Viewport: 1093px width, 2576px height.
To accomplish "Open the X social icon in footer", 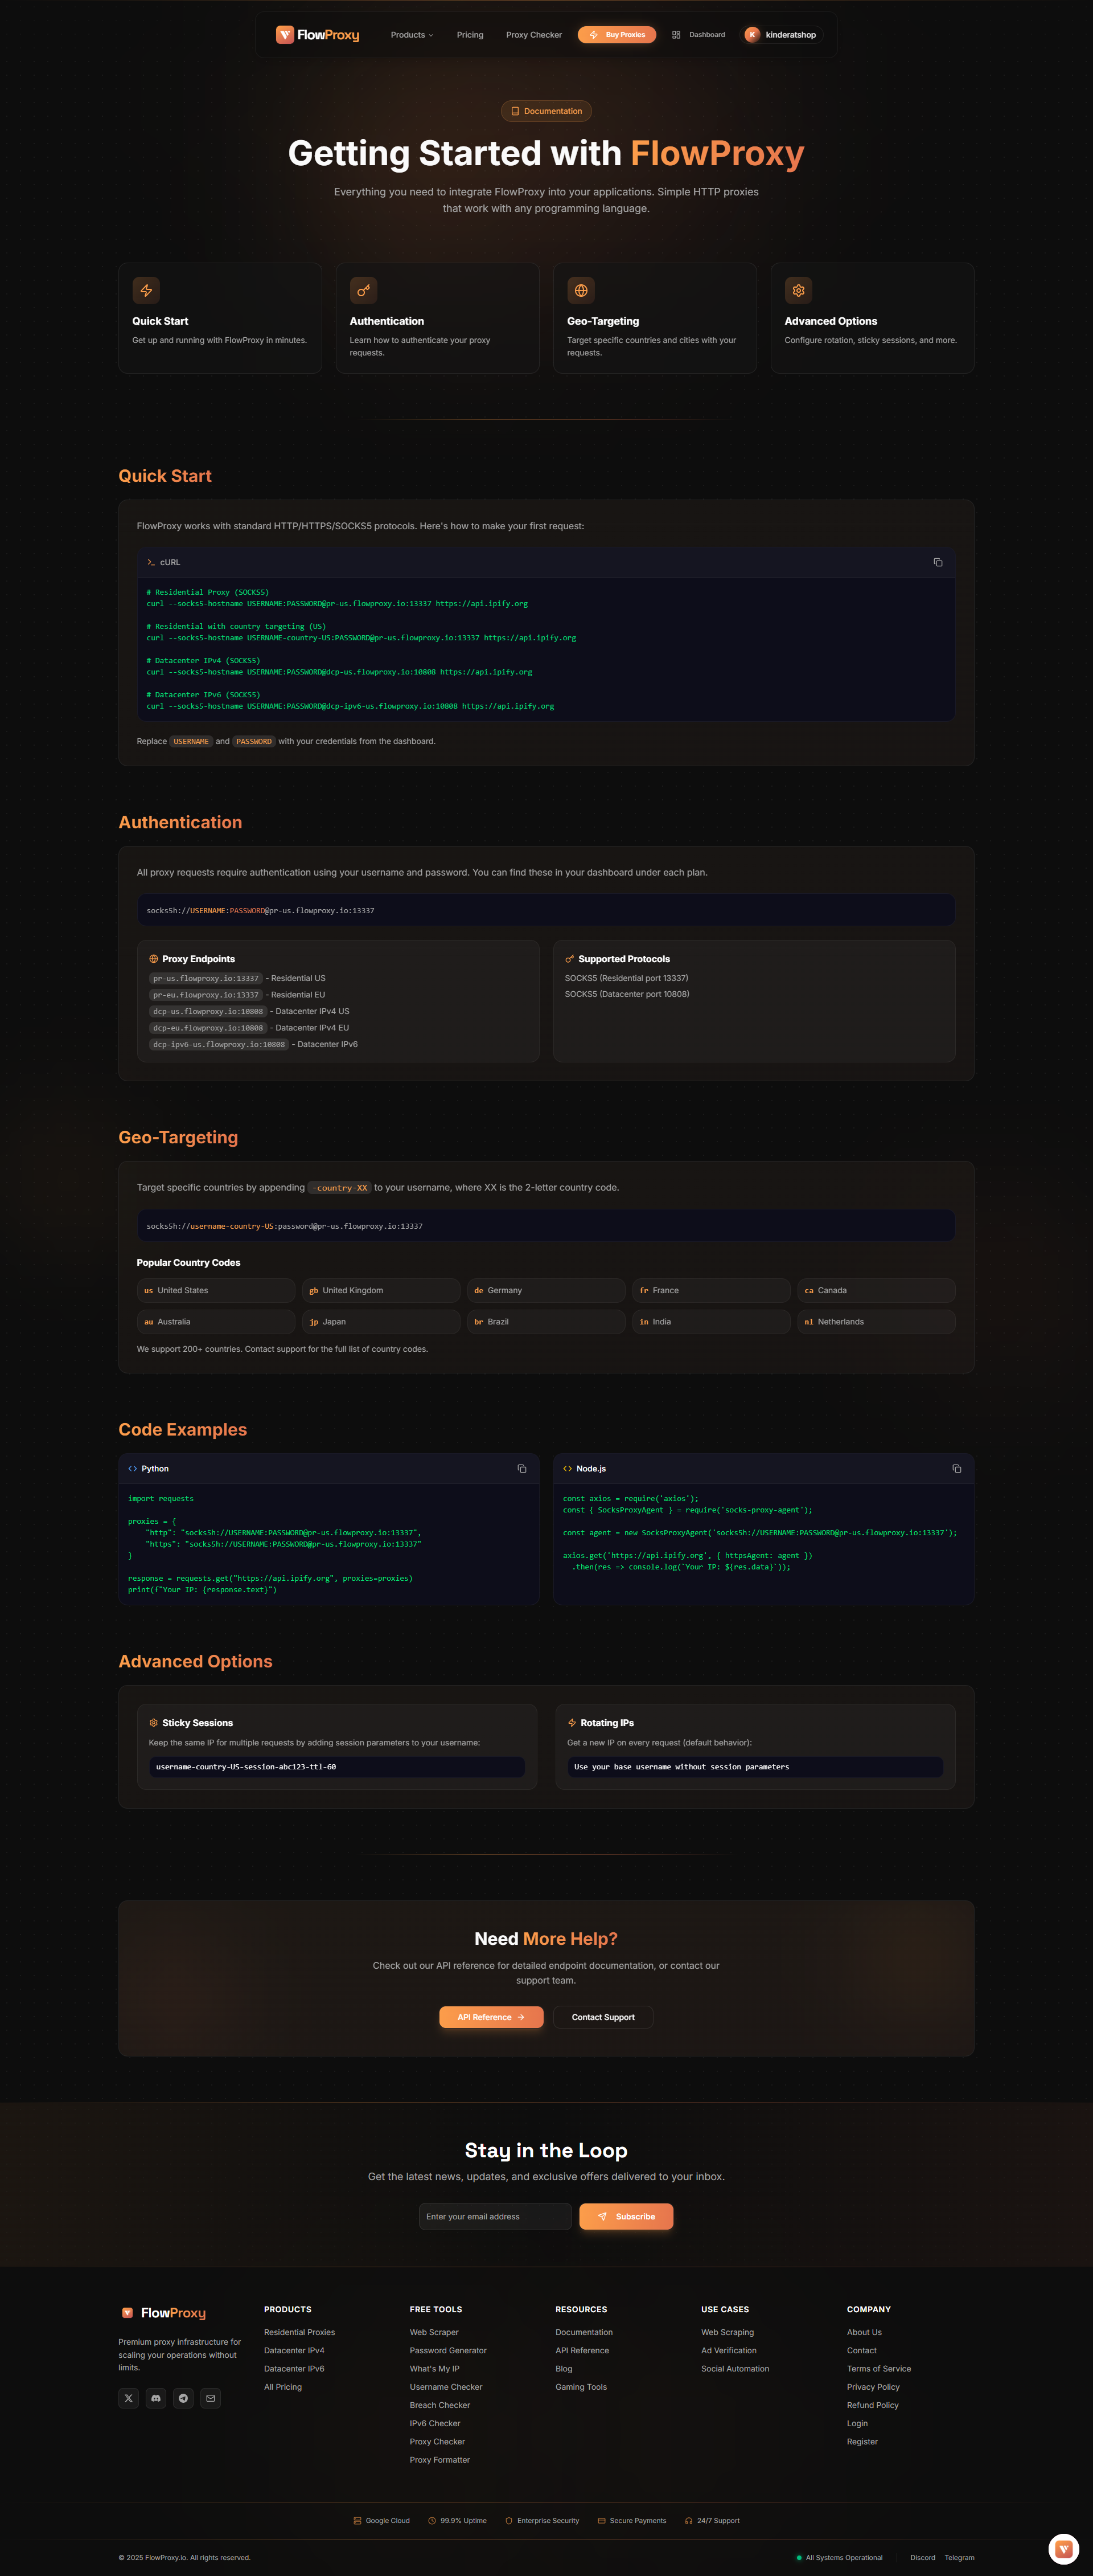I will [x=129, y=2398].
